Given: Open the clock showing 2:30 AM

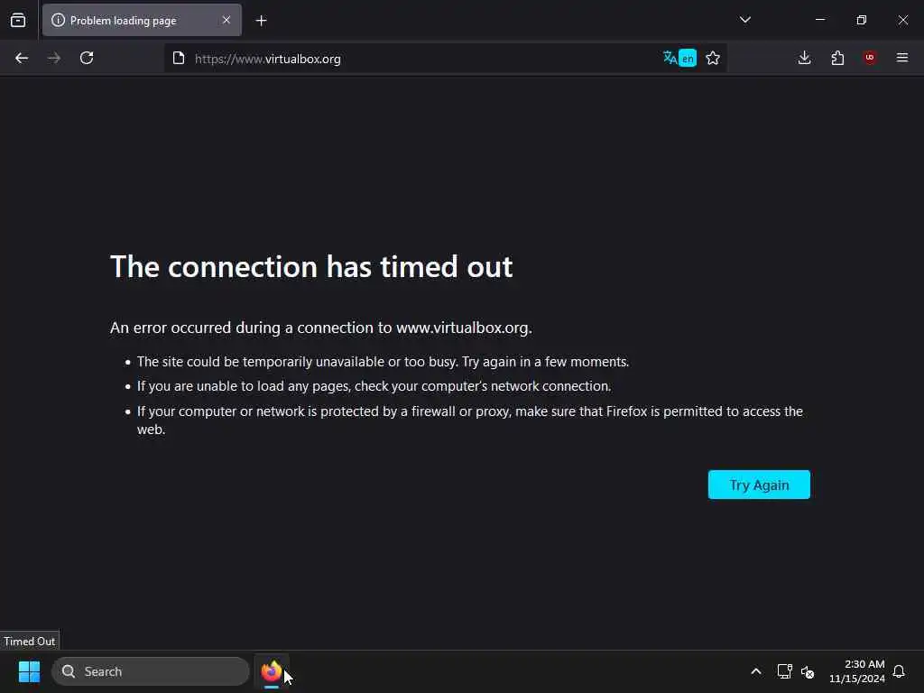Looking at the screenshot, I should 857,671.
